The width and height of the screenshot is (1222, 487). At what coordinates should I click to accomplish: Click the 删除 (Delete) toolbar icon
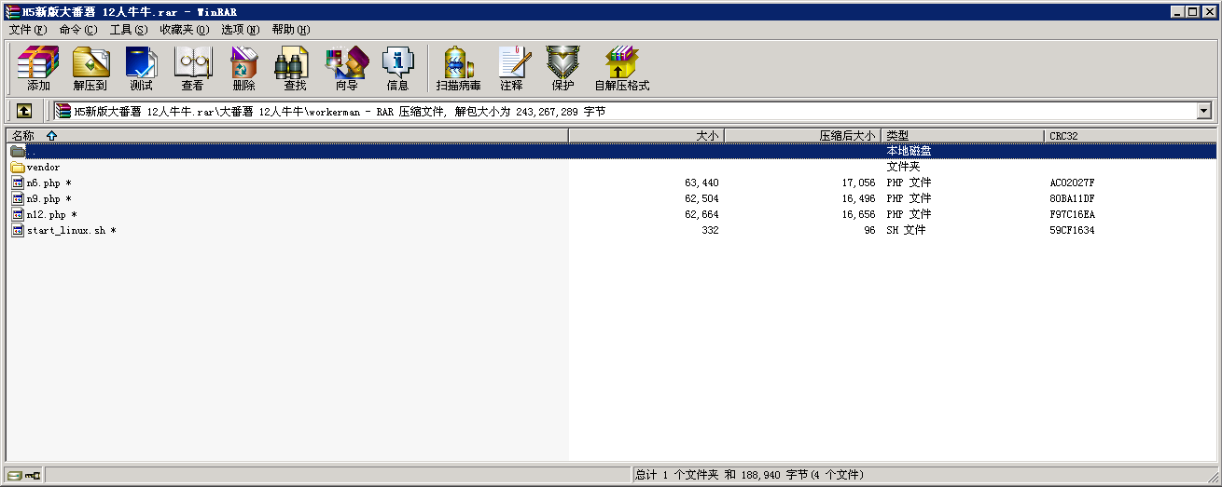click(243, 68)
